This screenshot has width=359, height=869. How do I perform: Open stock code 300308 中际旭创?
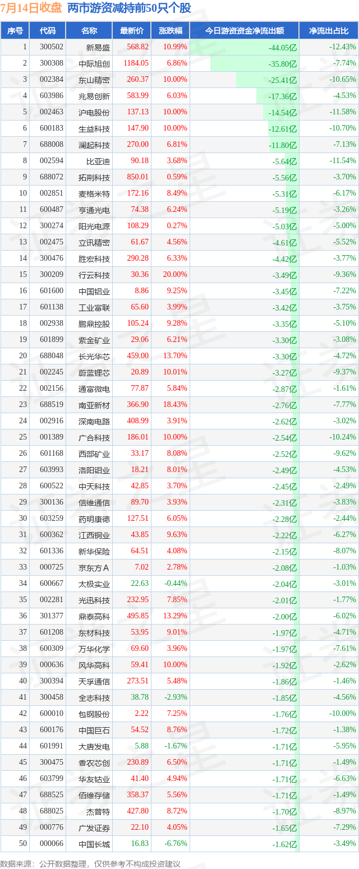[52, 63]
